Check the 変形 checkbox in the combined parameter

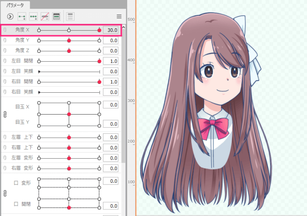tap(16, 183)
